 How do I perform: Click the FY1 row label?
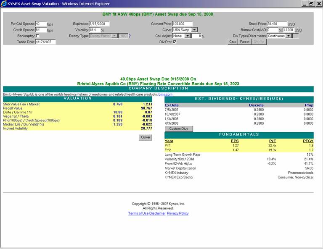click(168, 145)
